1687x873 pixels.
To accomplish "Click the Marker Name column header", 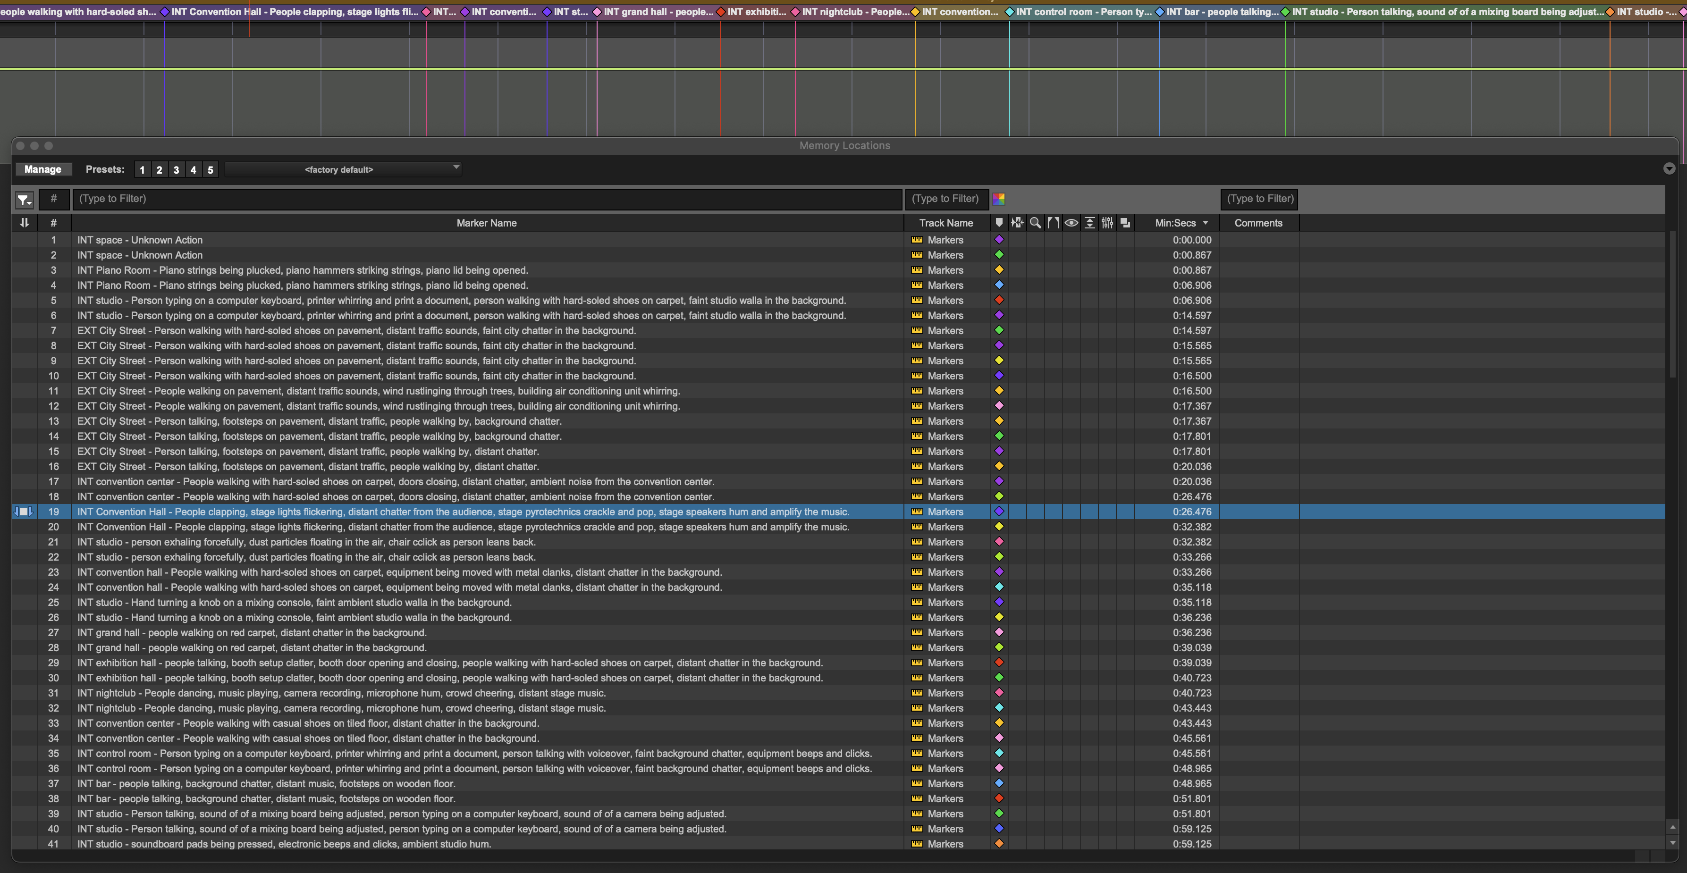I will (x=486, y=223).
